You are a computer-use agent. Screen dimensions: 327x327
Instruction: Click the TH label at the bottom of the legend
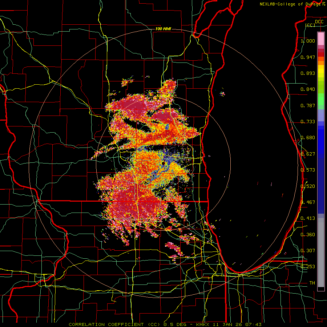click(x=312, y=283)
